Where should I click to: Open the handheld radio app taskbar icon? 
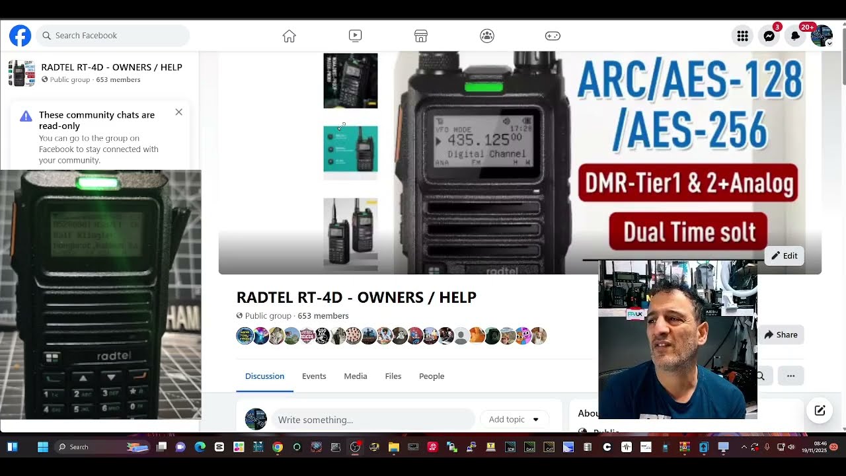point(666,447)
